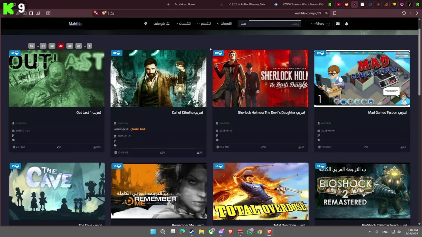The width and height of the screenshot is (422, 237).
Task: Go to pagination page 37
Action: [78, 46]
